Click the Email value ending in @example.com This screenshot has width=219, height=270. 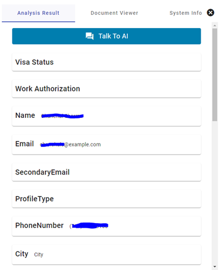(70, 145)
